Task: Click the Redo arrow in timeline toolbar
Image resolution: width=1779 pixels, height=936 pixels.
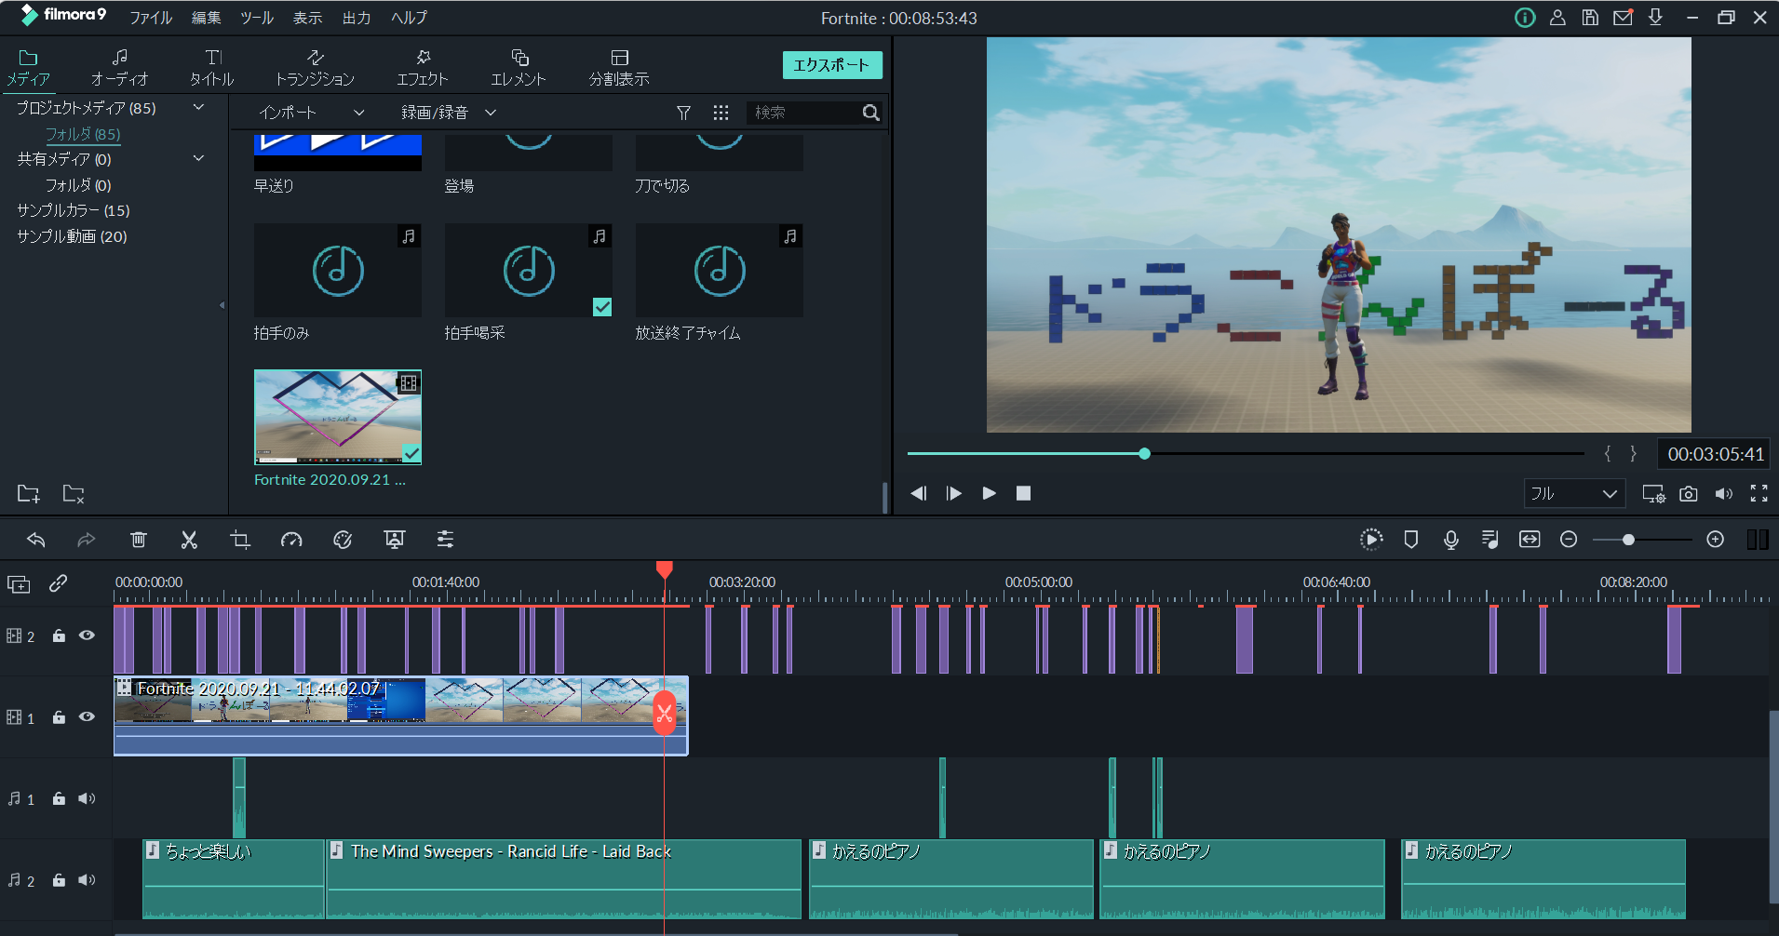Action: click(x=86, y=540)
